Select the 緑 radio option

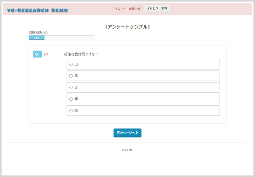[x=71, y=111]
